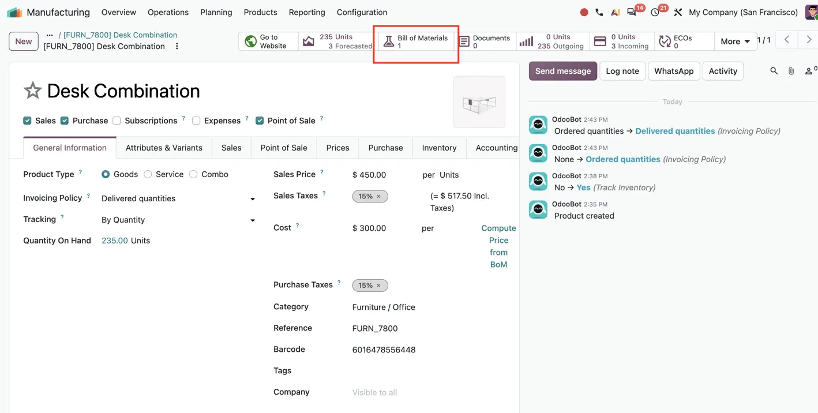This screenshot has width=818, height=413.
Task: Select the Combo product type radio
Action: tap(193, 174)
